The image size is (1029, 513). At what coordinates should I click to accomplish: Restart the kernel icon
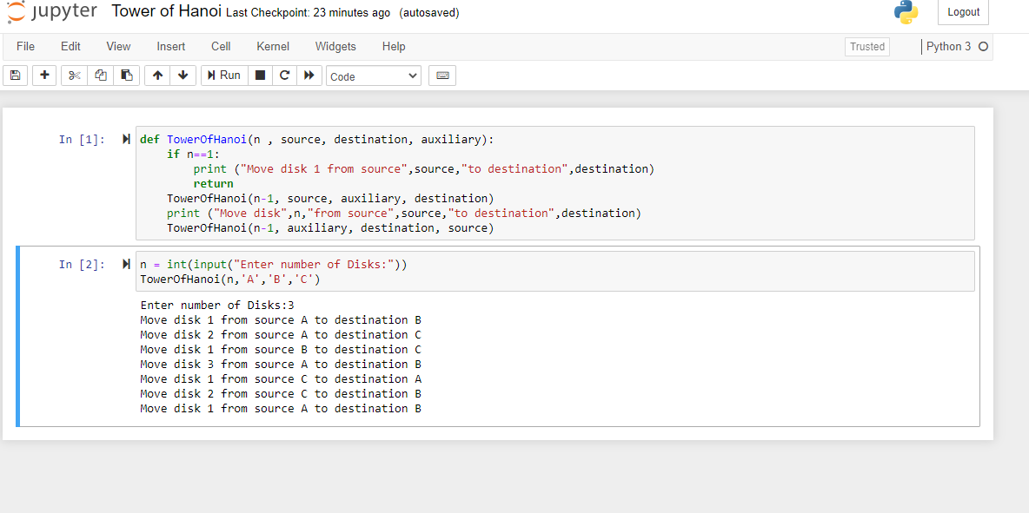(x=284, y=76)
